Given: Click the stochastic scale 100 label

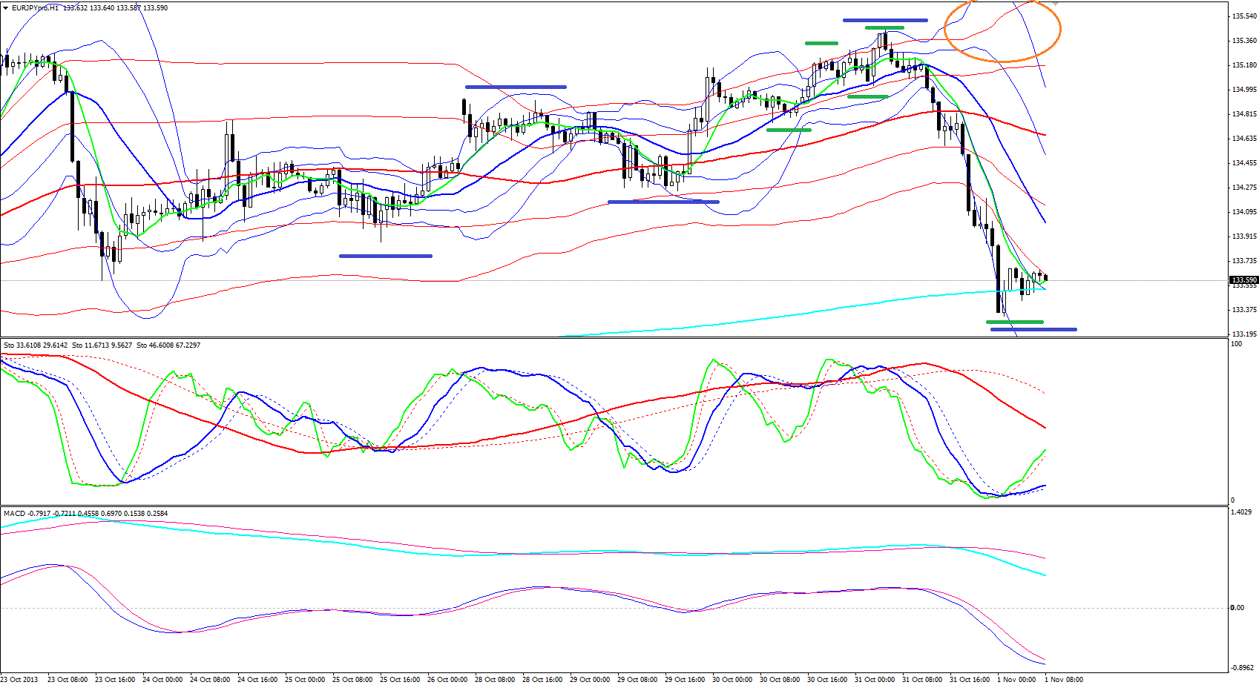Looking at the screenshot, I should coord(1236,344).
